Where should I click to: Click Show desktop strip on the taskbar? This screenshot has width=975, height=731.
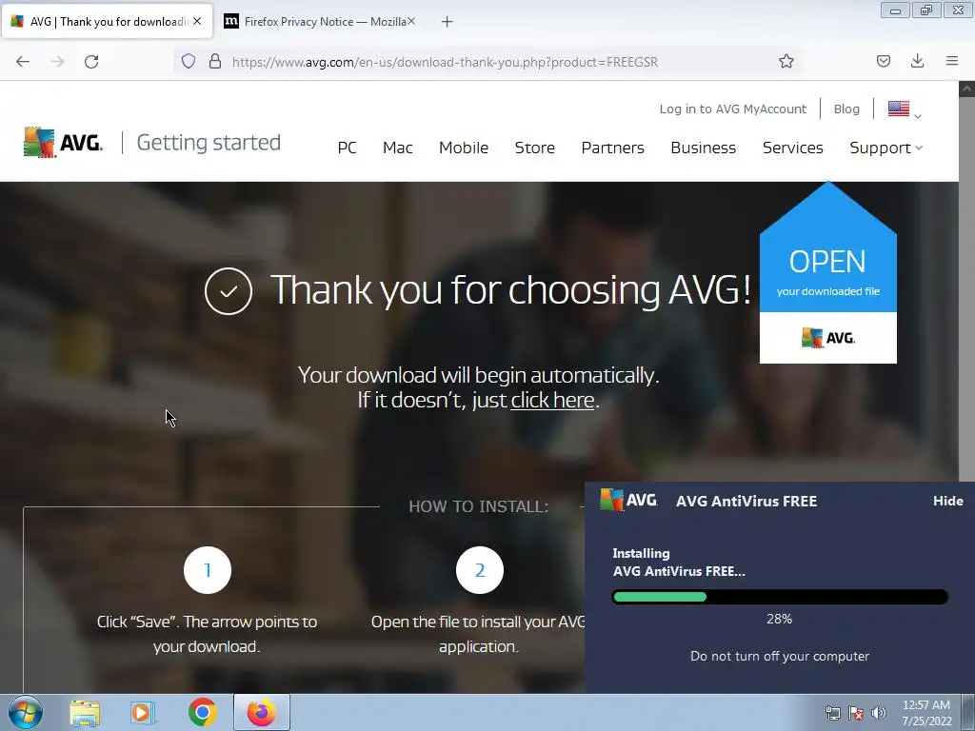click(968, 712)
